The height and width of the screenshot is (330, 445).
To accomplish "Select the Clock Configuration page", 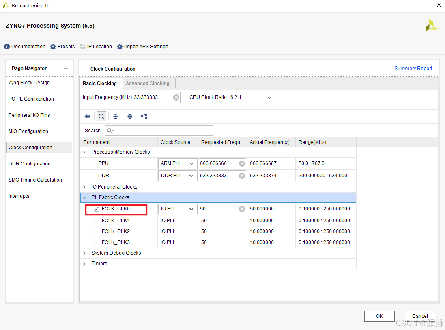I will [x=39, y=148].
